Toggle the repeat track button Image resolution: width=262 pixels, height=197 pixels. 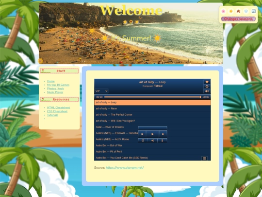pyautogui.click(x=143, y=141)
